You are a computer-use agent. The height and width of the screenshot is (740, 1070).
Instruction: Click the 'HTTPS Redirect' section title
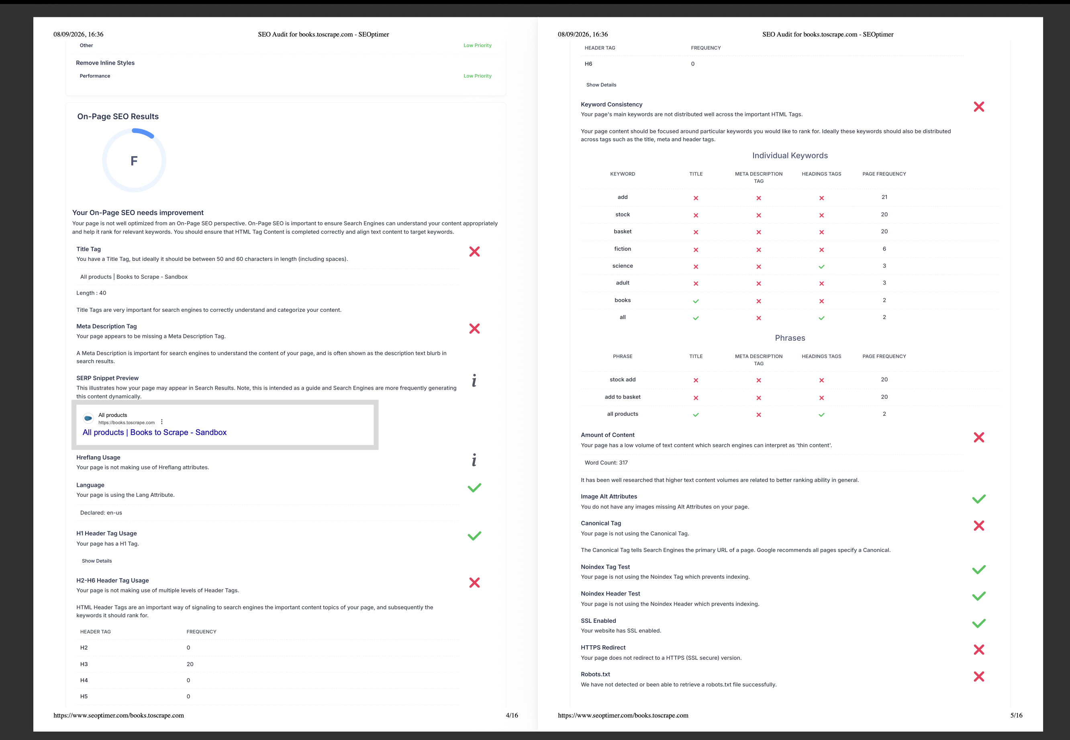click(x=603, y=647)
